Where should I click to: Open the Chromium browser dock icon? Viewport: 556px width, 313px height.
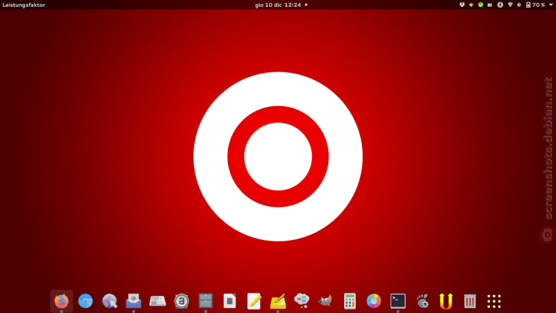(x=85, y=301)
